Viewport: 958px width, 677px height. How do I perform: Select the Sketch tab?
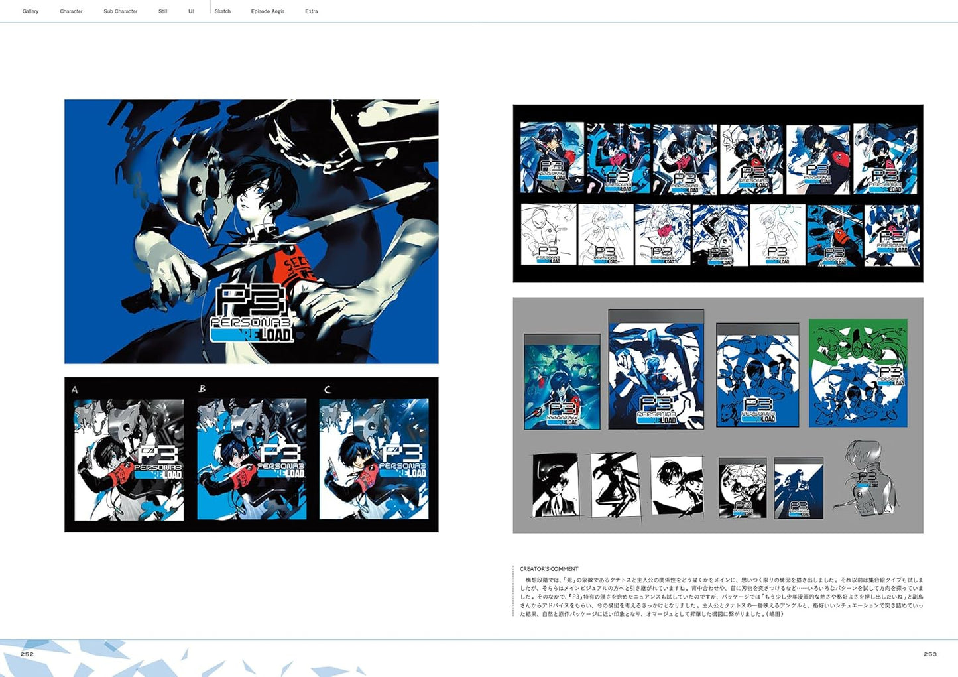coord(223,11)
